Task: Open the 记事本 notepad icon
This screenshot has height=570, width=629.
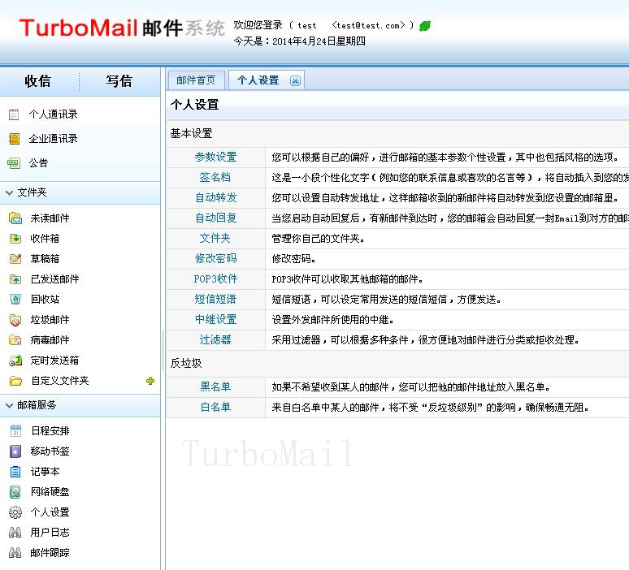Action: 15,472
